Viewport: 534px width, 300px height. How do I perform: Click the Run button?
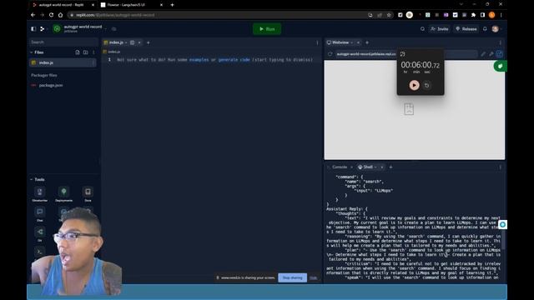(267, 29)
